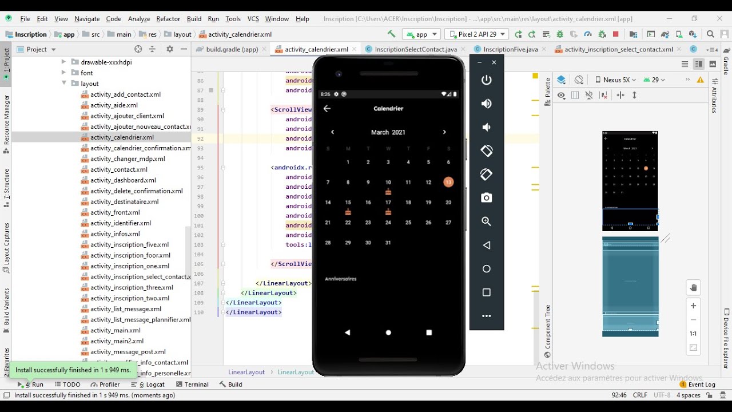Open the API 29 version dropdown
The width and height of the screenshot is (732, 412).
tap(654, 80)
